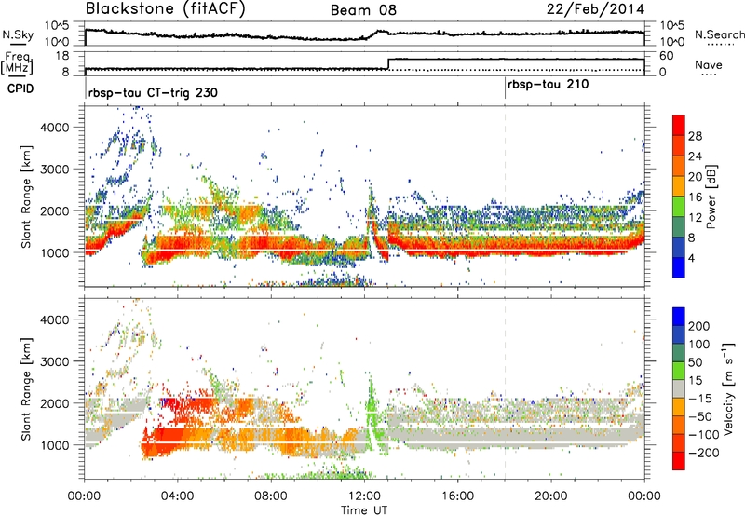Click the blue bottom segment of Power colorbar
This screenshot has height=516, width=745.
tap(679, 267)
